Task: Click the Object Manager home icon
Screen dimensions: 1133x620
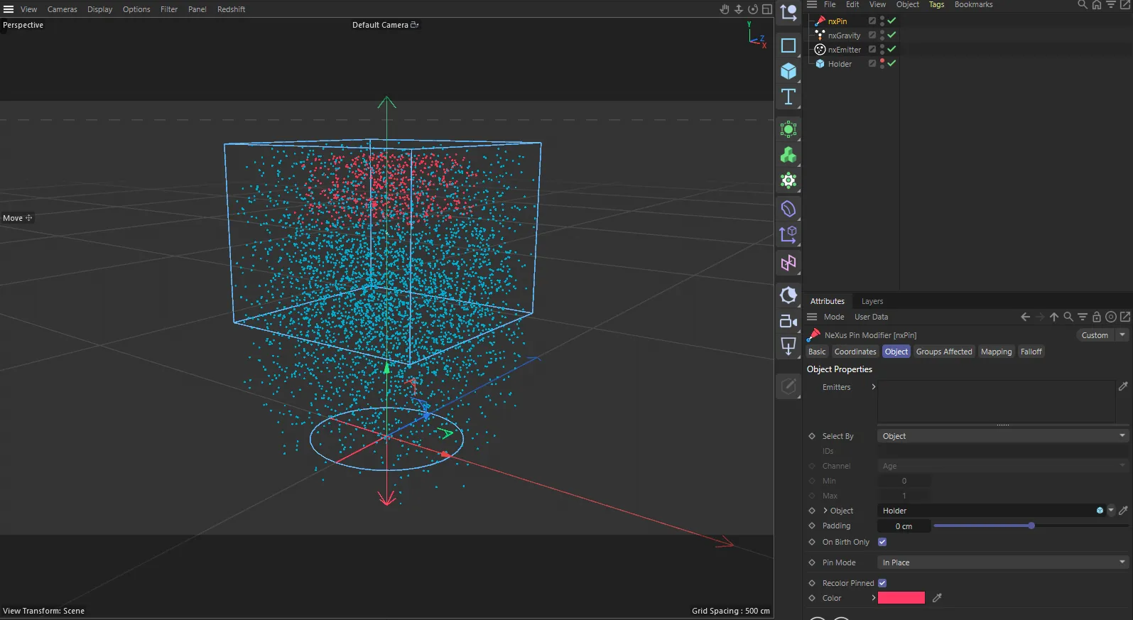Action: click(x=1097, y=4)
